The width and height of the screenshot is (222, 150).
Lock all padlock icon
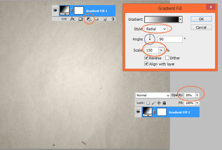pyautogui.click(x=164, y=103)
